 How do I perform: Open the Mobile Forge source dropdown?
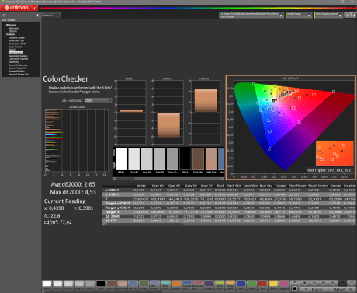[x=299, y=16]
